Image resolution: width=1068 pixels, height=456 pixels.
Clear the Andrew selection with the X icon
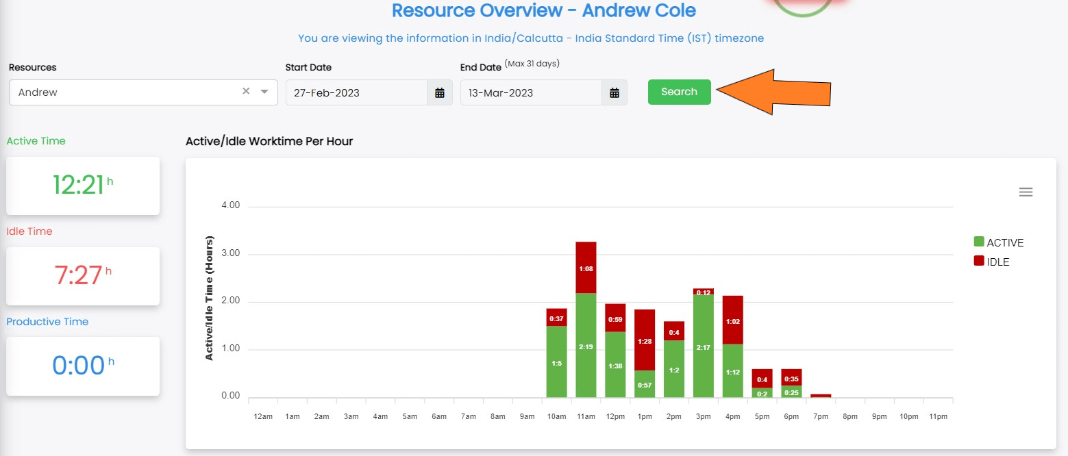point(246,91)
